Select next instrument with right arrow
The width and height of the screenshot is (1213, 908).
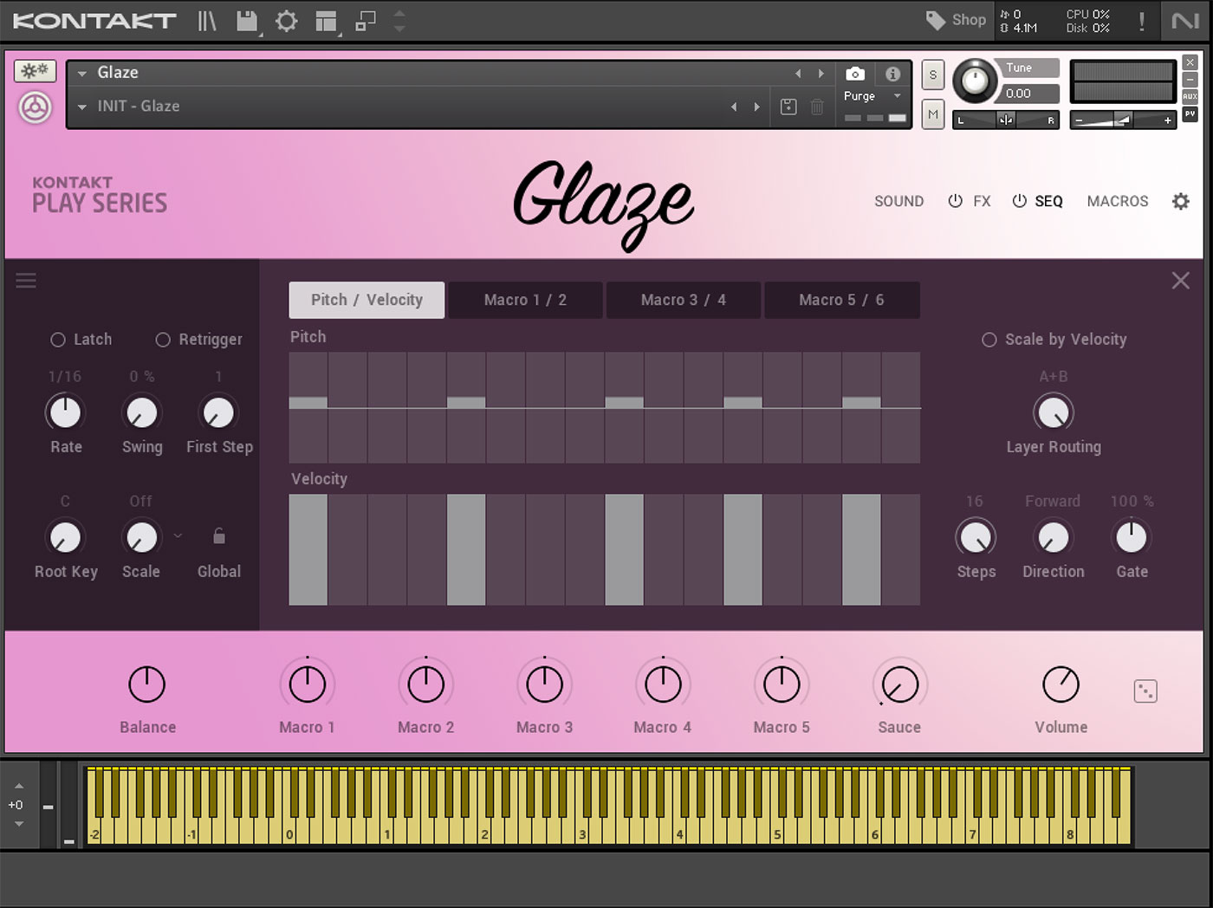click(821, 74)
